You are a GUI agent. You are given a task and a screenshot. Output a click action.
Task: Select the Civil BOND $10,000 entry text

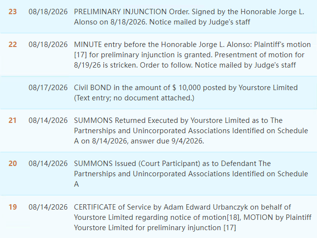coord(186,93)
